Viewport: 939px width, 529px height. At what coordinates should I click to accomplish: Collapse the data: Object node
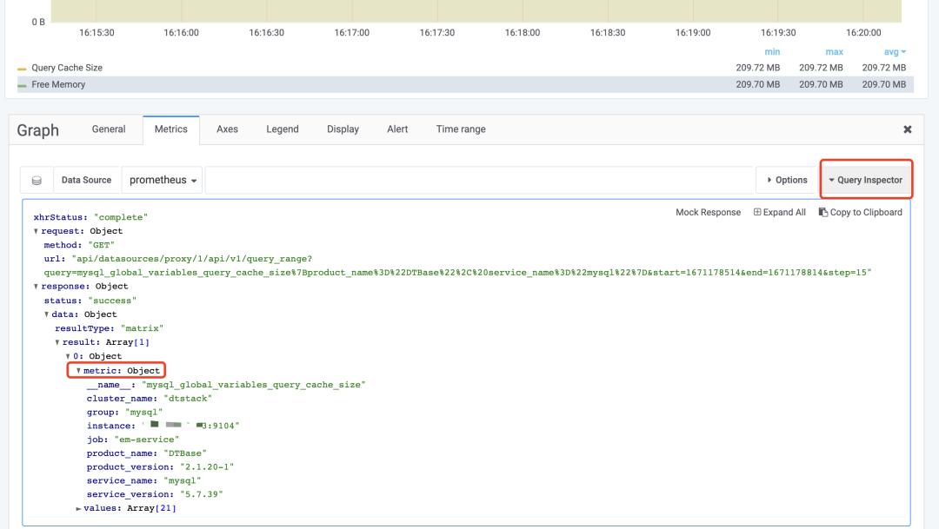[x=47, y=314]
